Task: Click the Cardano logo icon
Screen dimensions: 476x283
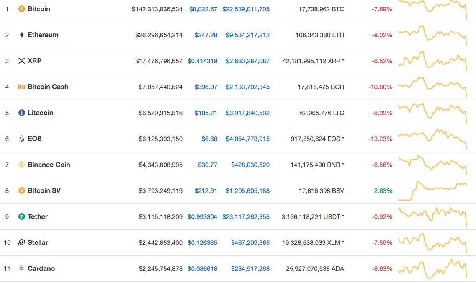Action: [22, 268]
